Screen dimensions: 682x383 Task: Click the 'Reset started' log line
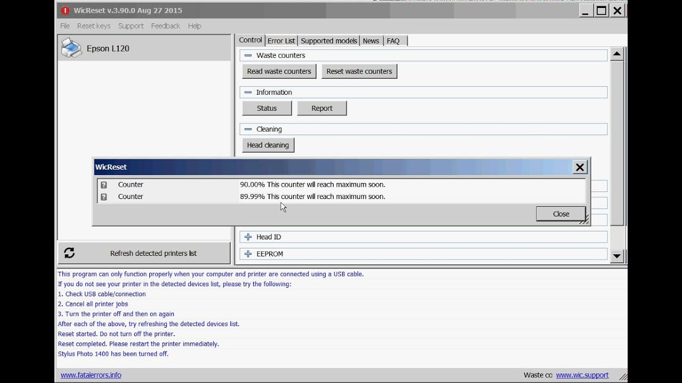coord(116,334)
